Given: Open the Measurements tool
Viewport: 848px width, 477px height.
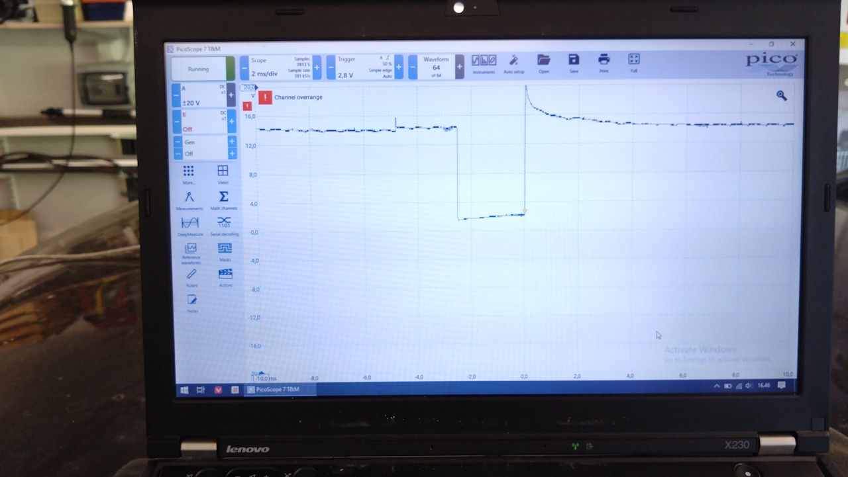Looking at the screenshot, I should pos(189,199).
